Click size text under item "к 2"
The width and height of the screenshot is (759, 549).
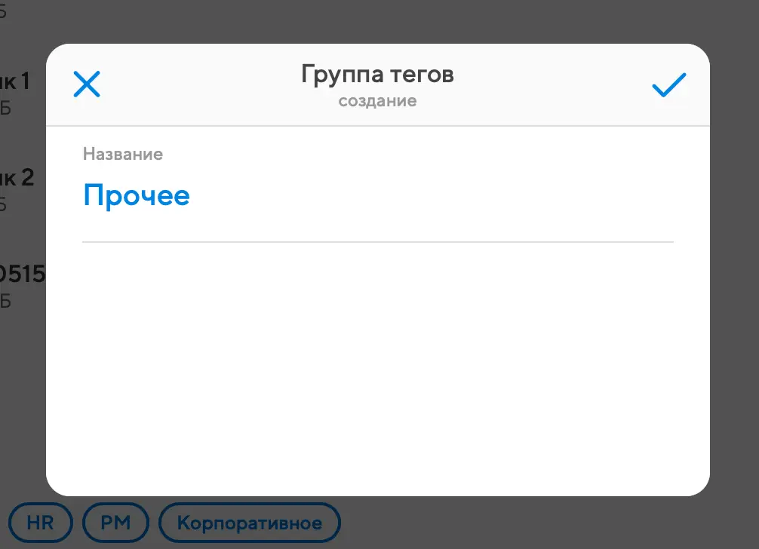tap(5, 204)
